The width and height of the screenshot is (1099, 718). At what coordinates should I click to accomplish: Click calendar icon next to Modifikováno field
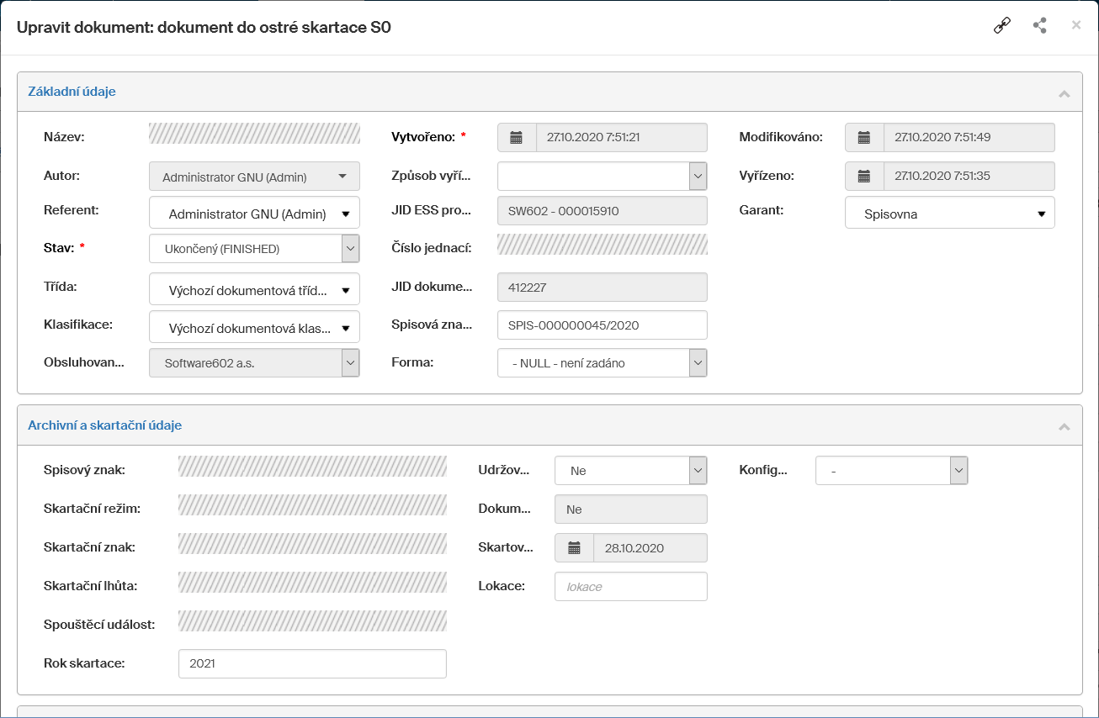point(864,137)
